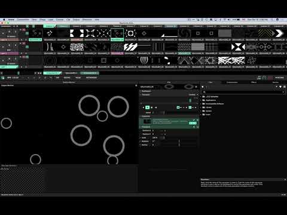Image resolution: width=287 pixels, height=215 pixels.
Task: Click the System folder icon
Action: (204, 111)
